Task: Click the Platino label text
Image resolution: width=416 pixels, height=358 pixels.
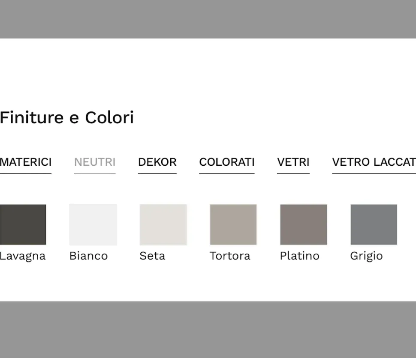Action: click(299, 256)
